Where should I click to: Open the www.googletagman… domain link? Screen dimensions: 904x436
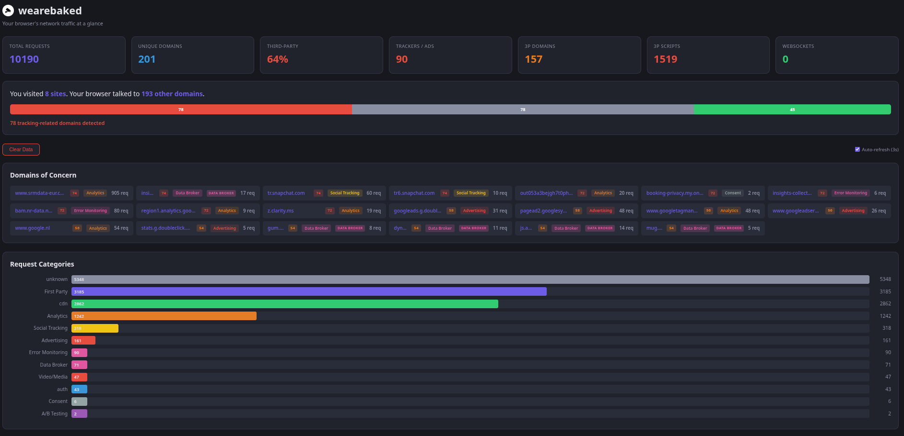pos(672,211)
